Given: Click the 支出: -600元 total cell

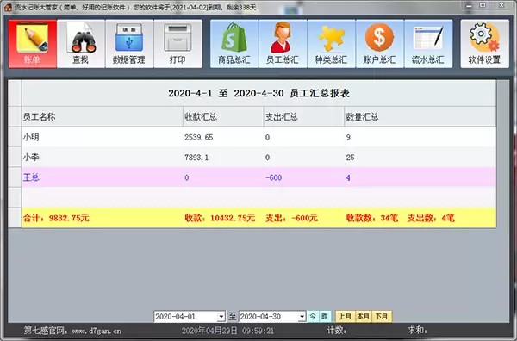Looking at the screenshot, I should tap(304, 218).
